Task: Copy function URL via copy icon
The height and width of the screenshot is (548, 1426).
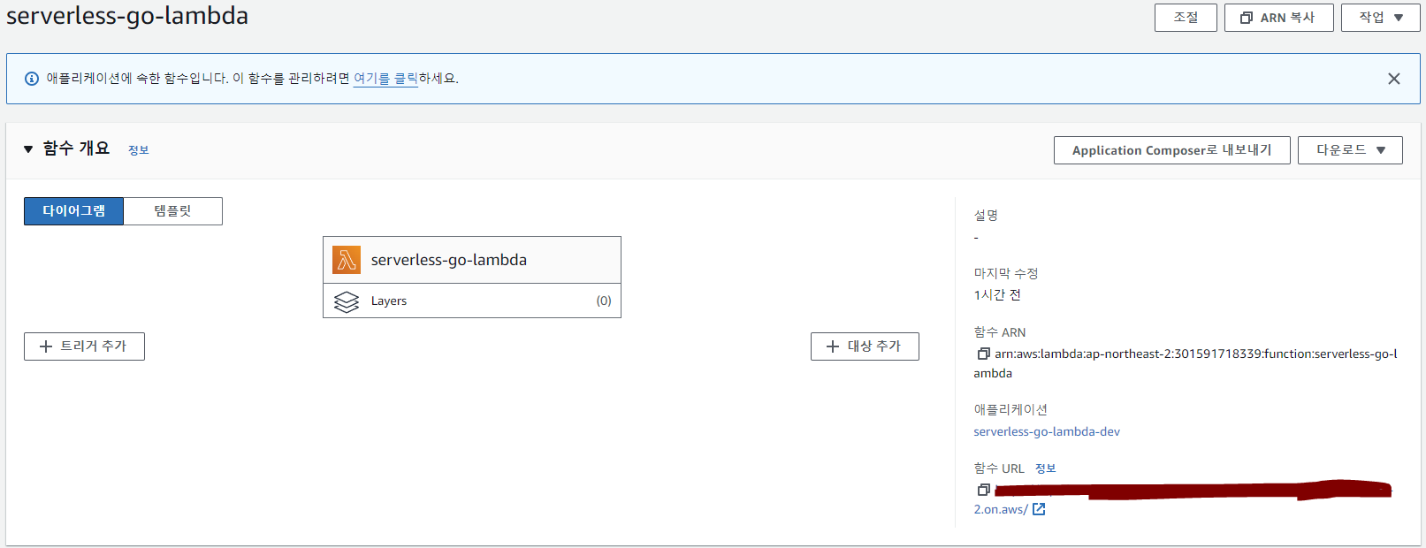Action: [983, 490]
